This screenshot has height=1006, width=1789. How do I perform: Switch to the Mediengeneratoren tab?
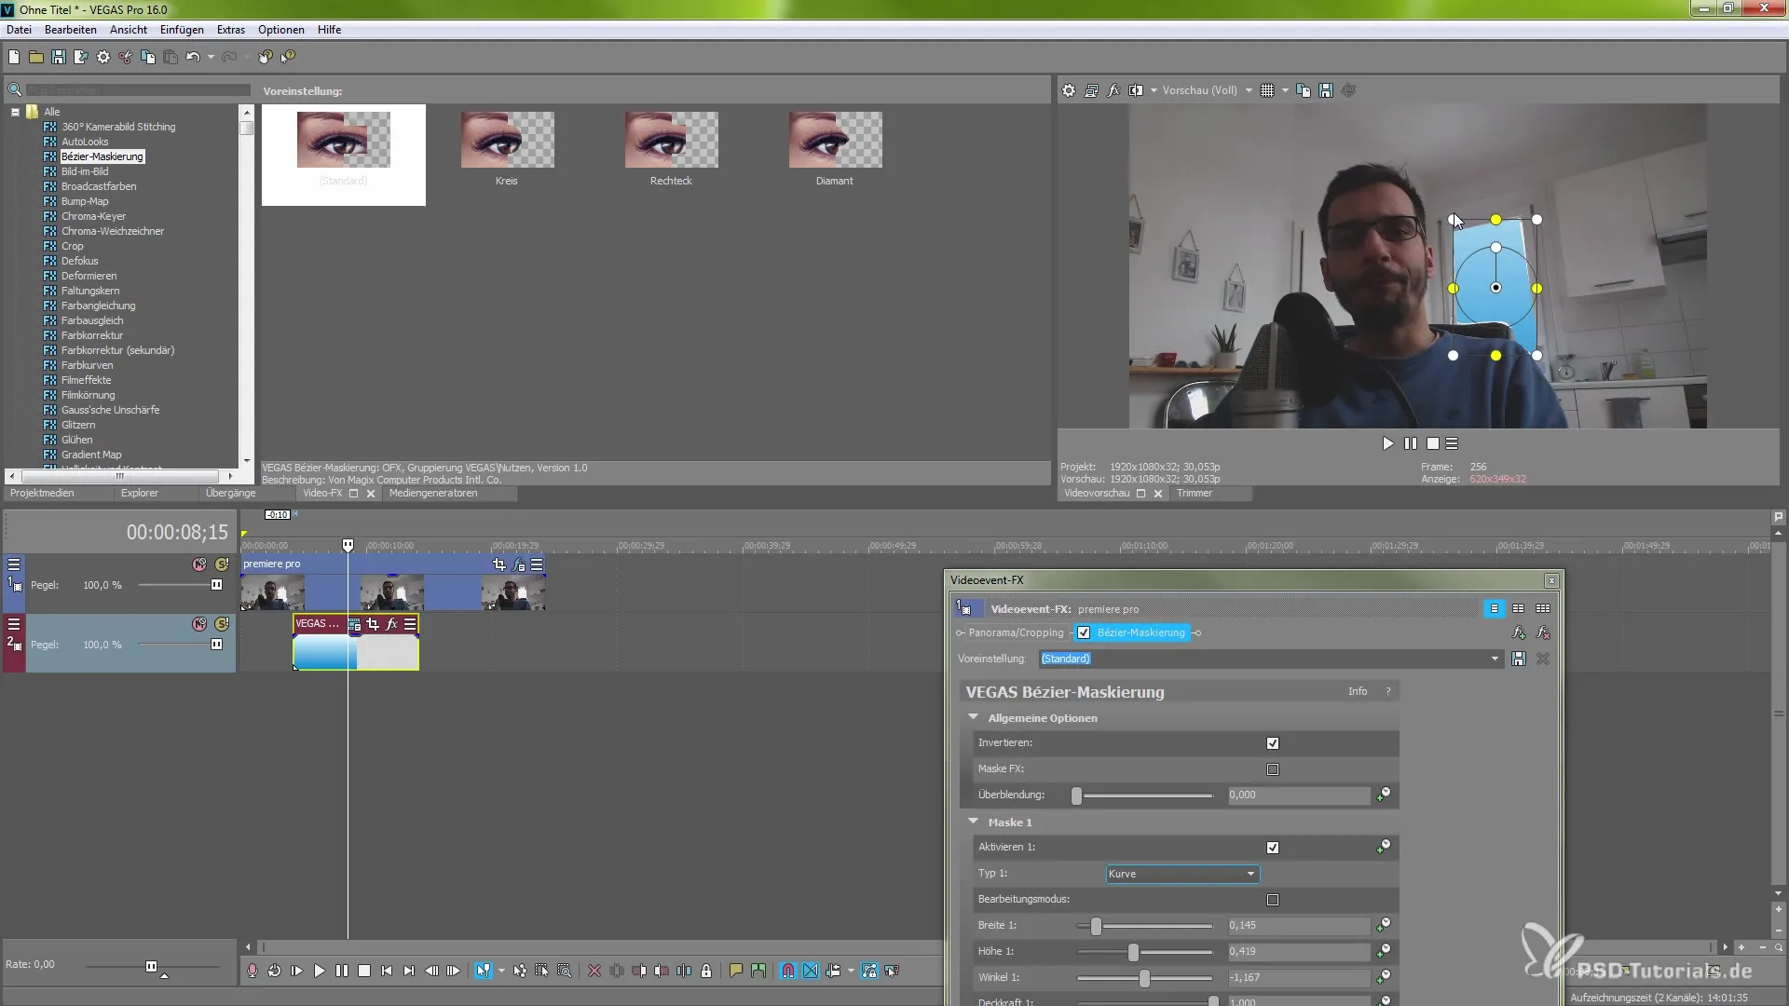(433, 493)
